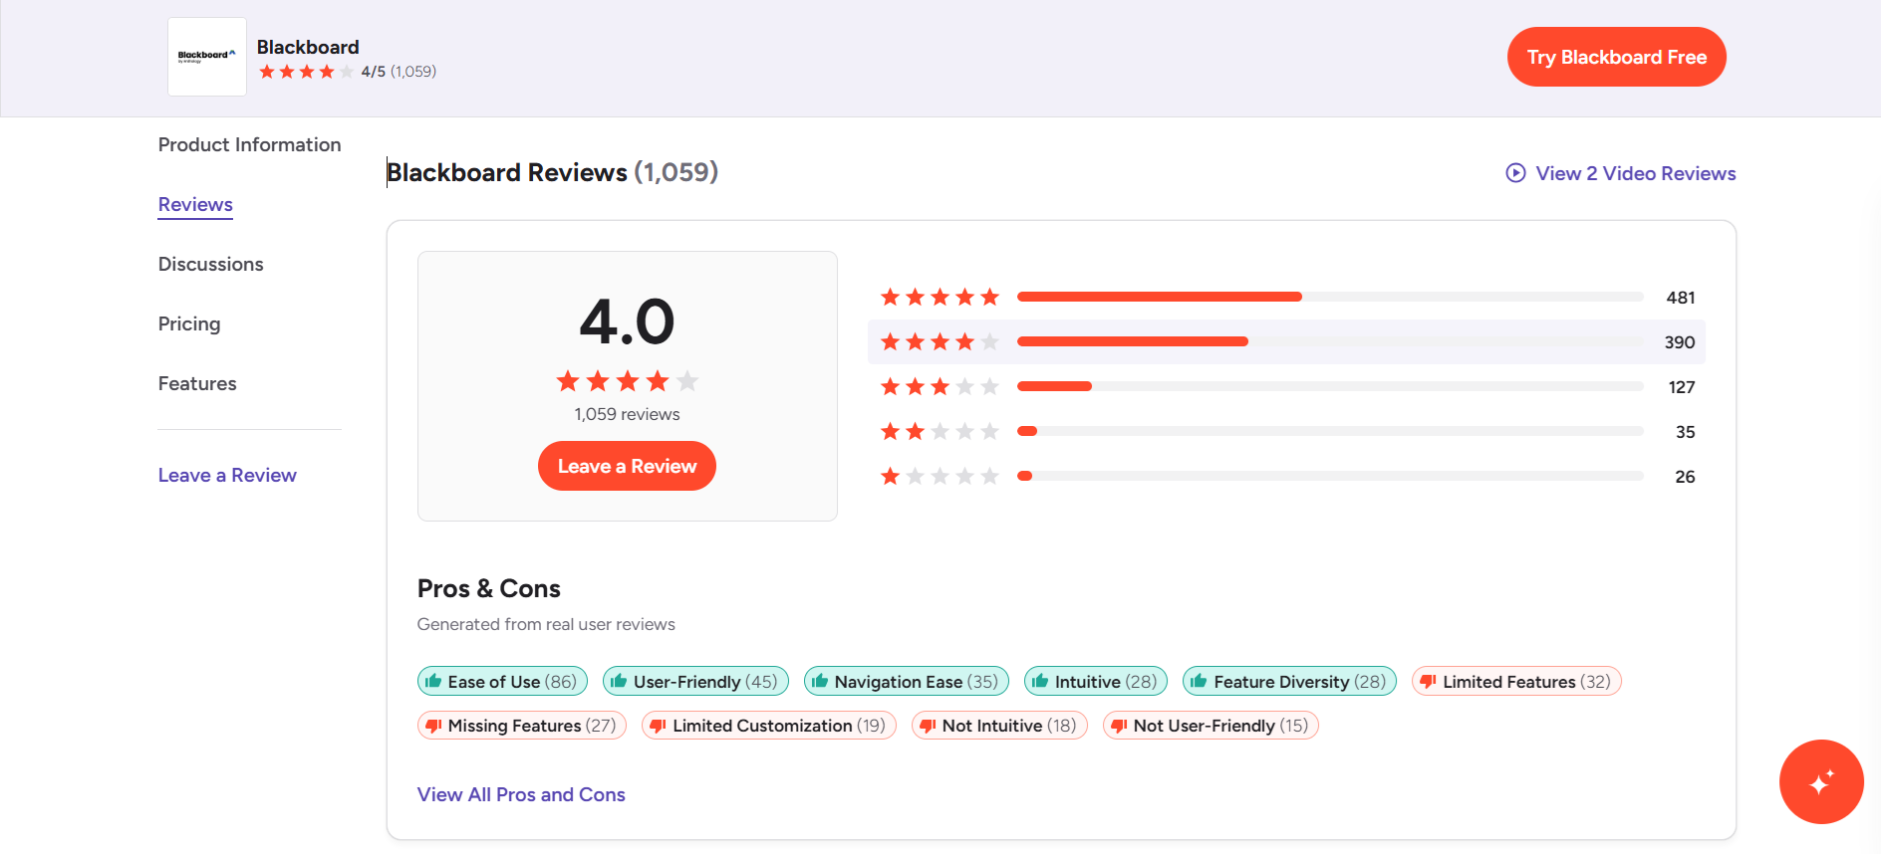Select the Not User-Friendly (15) tag

click(1210, 725)
